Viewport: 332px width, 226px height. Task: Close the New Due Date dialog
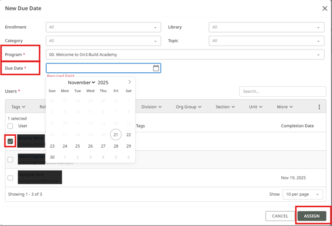(324, 8)
